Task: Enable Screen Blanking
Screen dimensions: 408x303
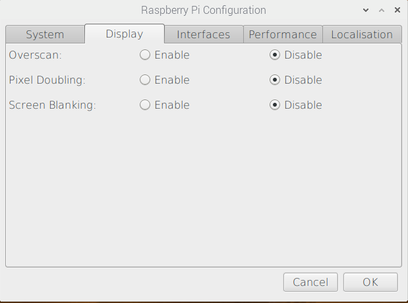Action: (x=145, y=105)
